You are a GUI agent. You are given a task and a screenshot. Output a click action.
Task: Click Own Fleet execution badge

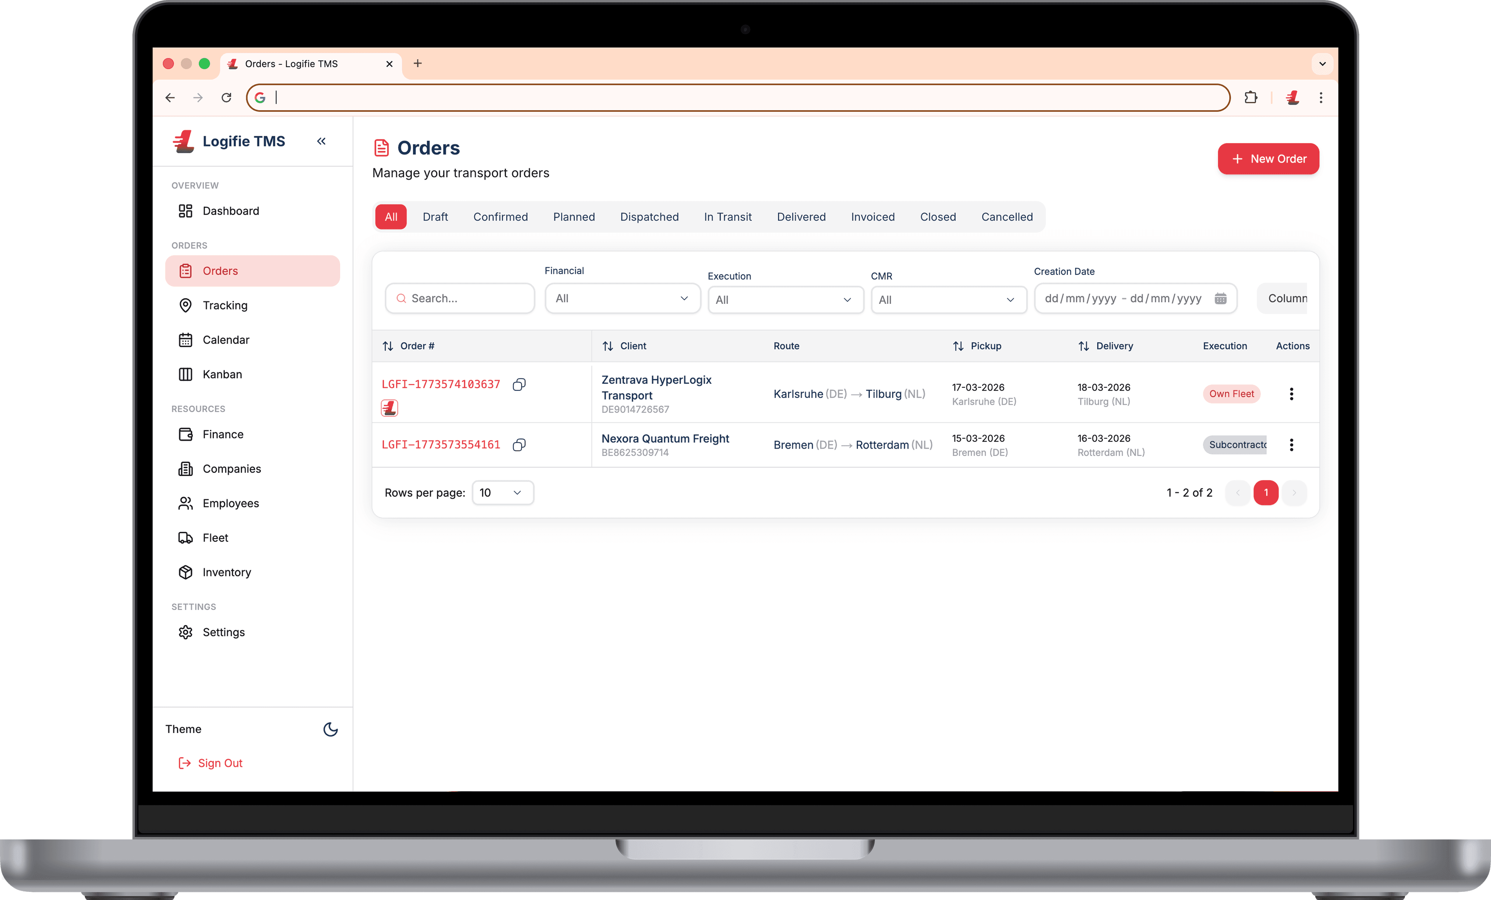point(1231,394)
